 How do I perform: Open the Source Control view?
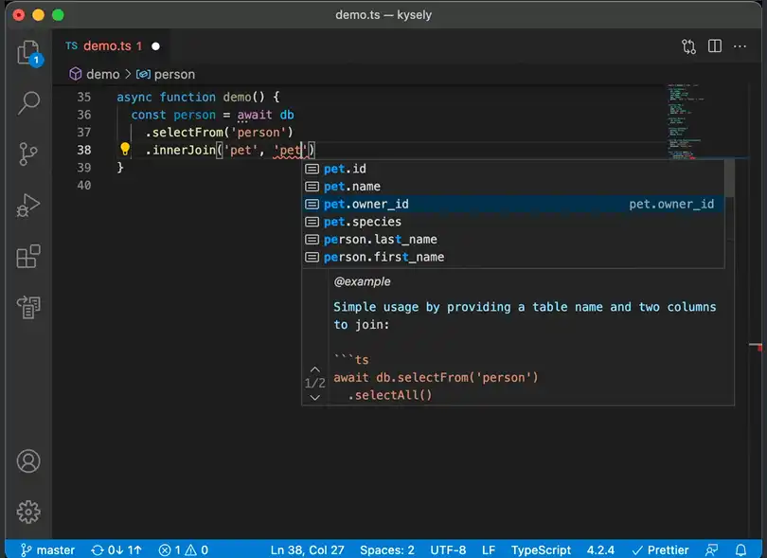coord(28,153)
